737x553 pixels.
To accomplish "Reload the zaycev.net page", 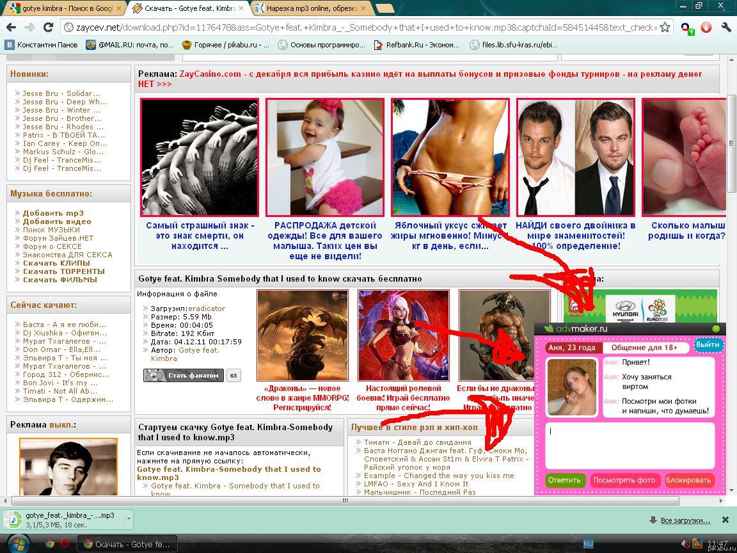I will (49, 28).
